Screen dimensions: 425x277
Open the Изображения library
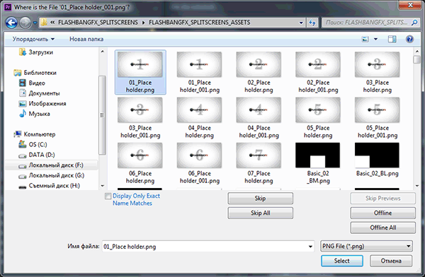[42, 104]
